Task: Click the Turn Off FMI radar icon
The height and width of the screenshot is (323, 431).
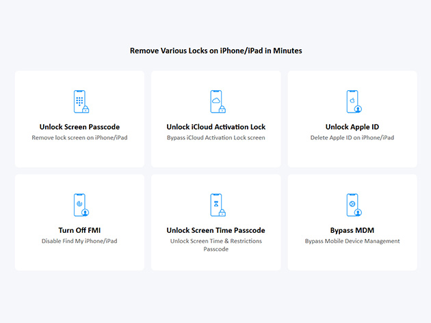Action: tap(81, 205)
